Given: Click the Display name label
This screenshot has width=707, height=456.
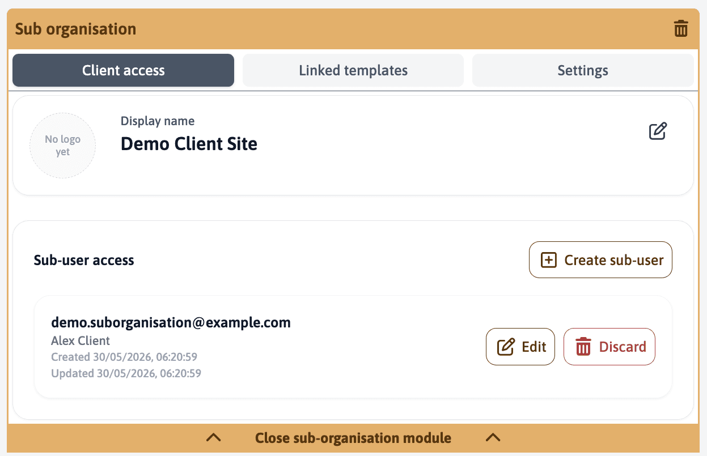Looking at the screenshot, I should click(158, 121).
